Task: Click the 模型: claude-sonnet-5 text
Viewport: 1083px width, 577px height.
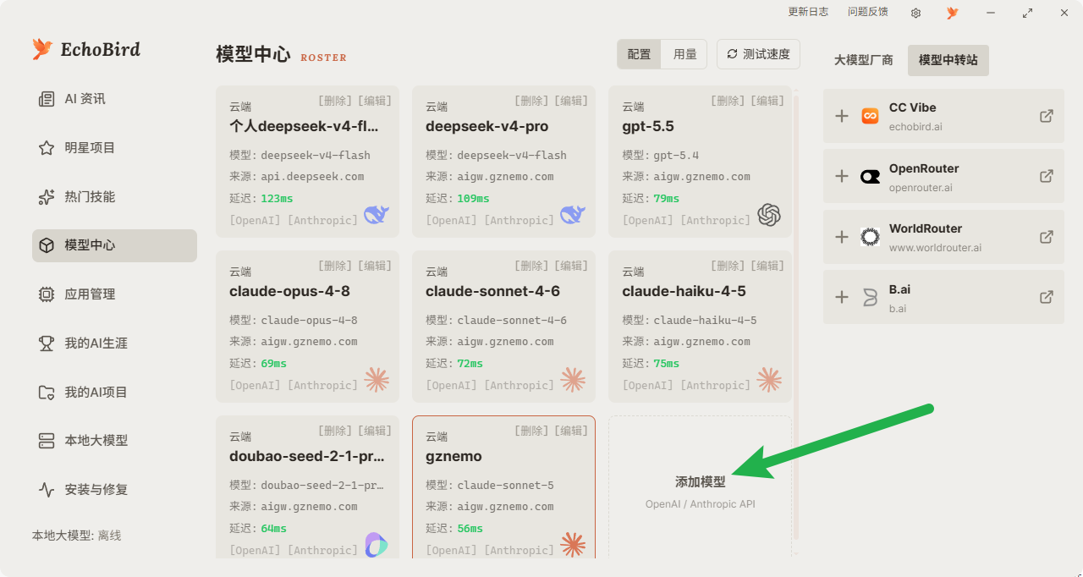Action: (490, 486)
